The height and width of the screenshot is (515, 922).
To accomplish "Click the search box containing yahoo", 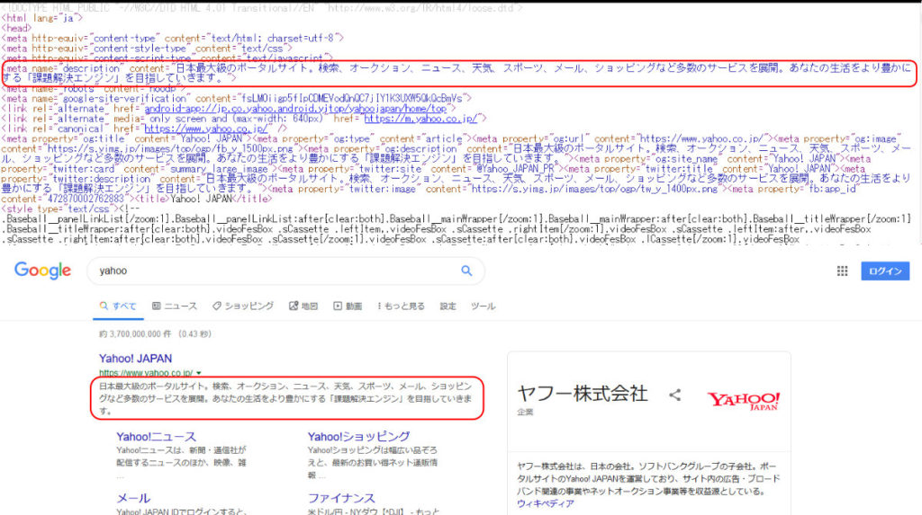I will [x=270, y=271].
